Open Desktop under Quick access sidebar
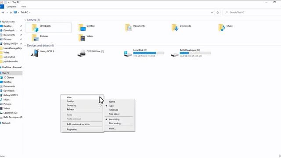 pos(7,26)
